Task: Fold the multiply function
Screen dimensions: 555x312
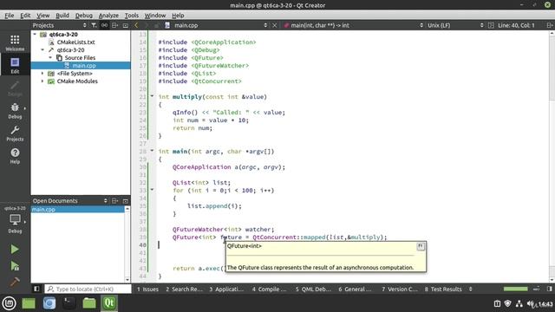Action: 152,96
